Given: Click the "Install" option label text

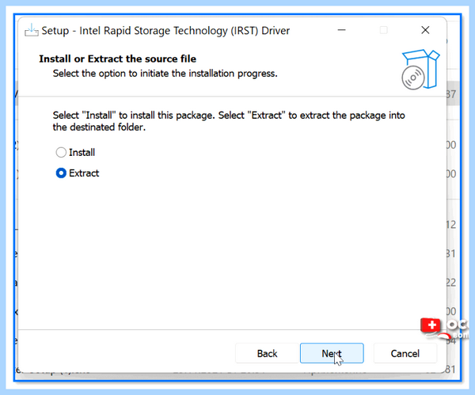Looking at the screenshot, I should point(82,152).
